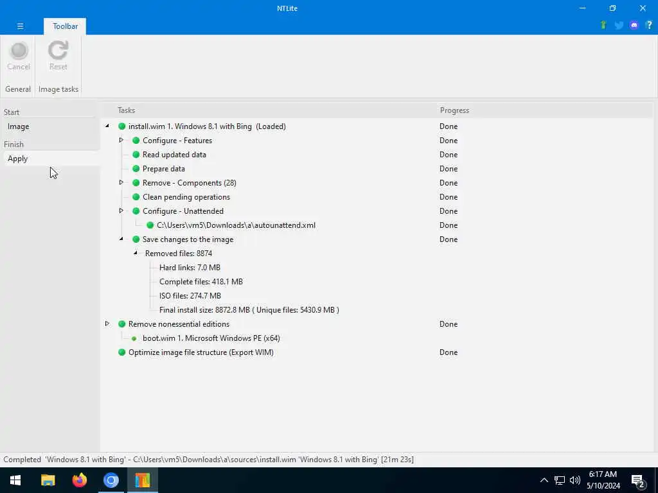Click green dot beside Remove nonessential editions

[x=121, y=324]
